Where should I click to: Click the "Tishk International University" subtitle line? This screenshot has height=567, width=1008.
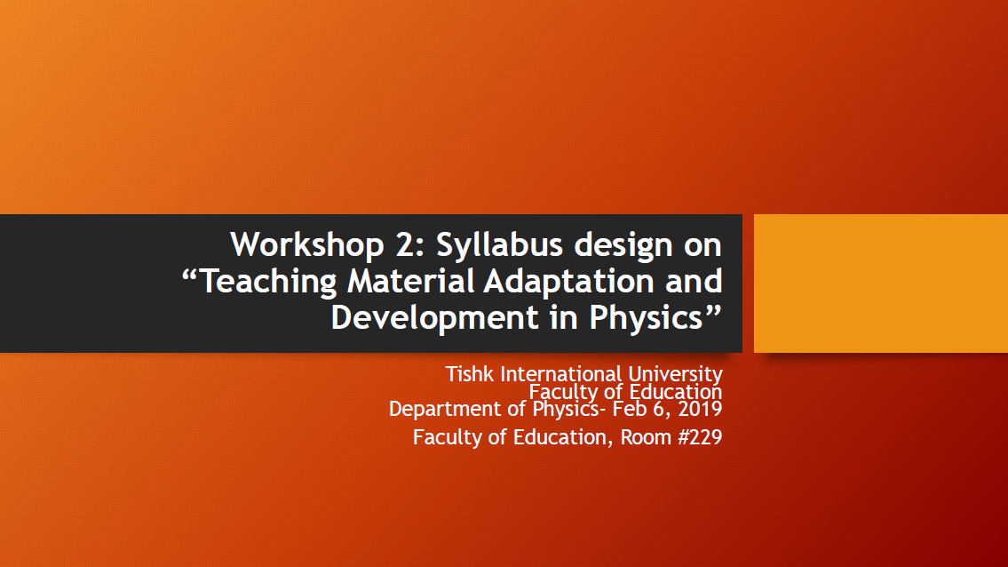point(583,374)
